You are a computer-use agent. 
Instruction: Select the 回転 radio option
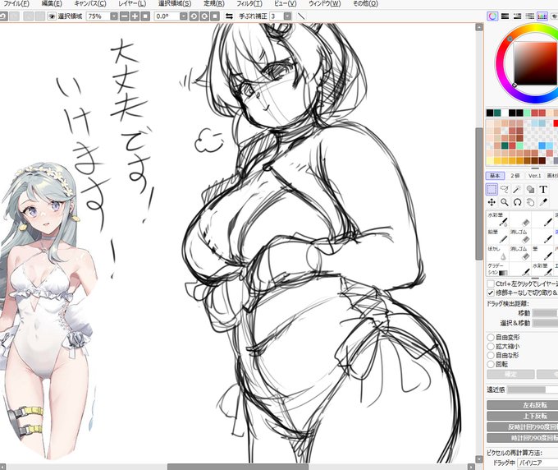(491, 364)
